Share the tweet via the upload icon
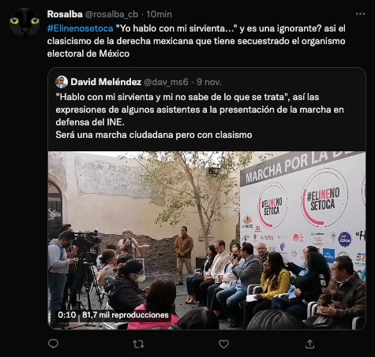This screenshot has width=375, height=357. [309, 344]
